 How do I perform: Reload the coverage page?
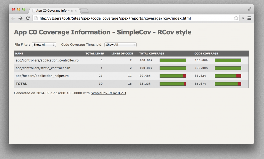click(x=28, y=18)
